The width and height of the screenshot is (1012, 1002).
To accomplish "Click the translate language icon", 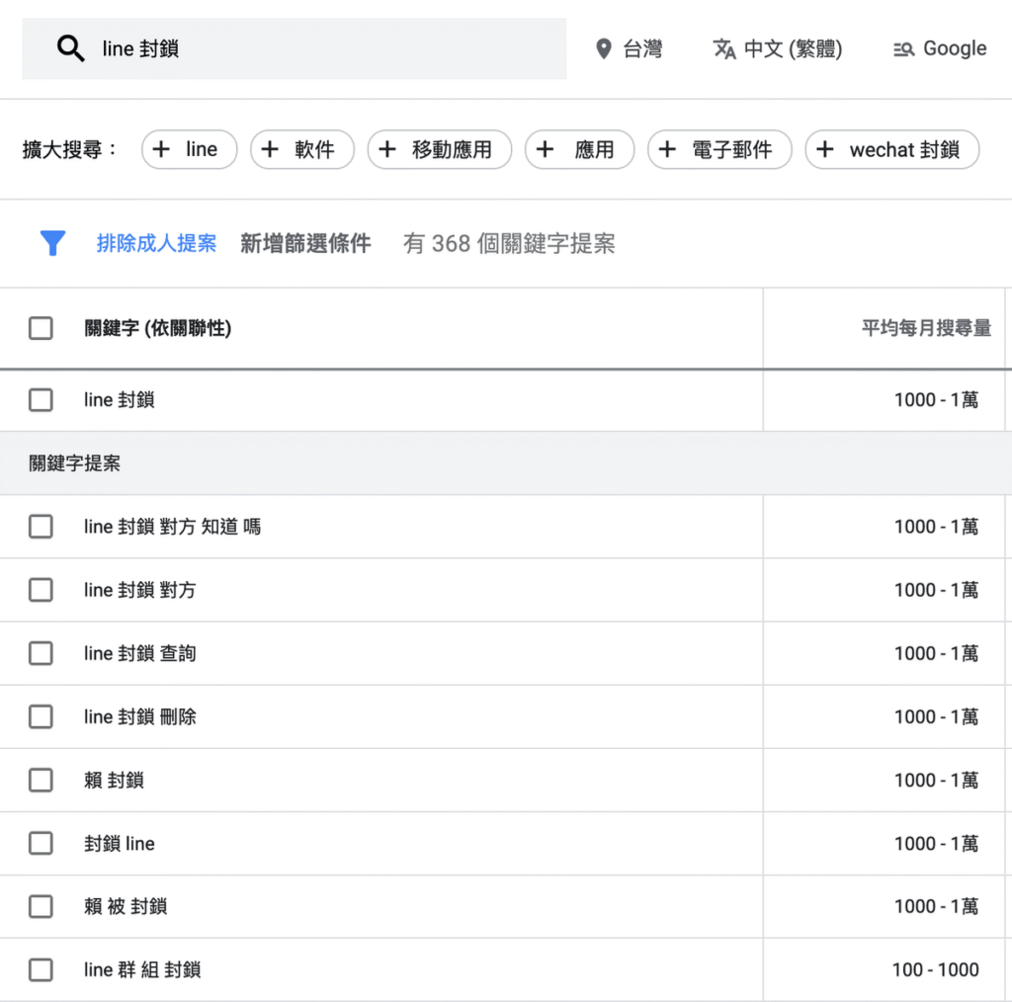I will (724, 49).
